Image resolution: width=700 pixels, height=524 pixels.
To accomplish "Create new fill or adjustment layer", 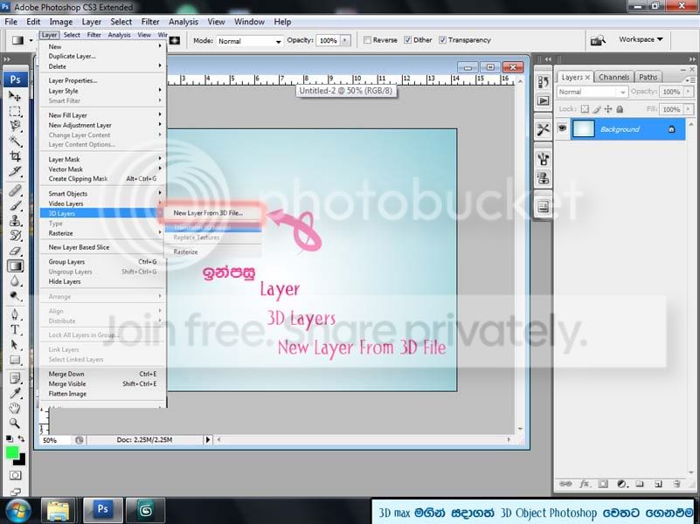I will click(622, 484).
